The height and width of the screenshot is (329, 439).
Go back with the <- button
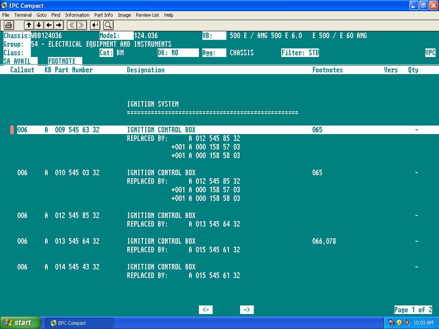[206, 310]
